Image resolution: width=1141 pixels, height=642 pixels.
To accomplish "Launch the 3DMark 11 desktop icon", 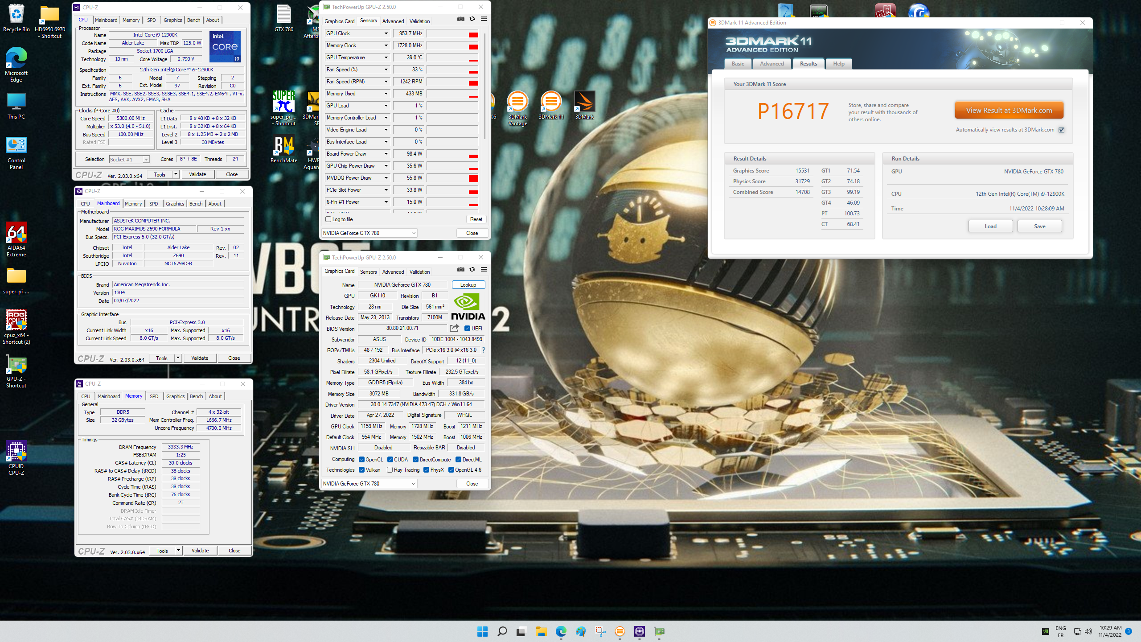I will click(x=551, y=105).
